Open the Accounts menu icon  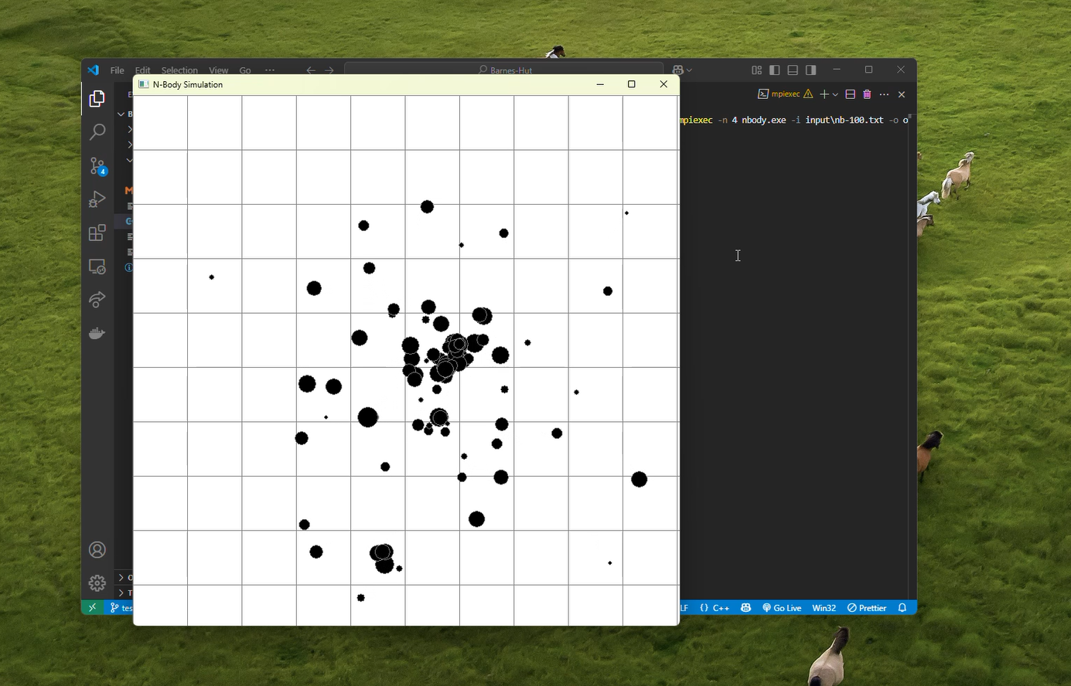(x=97, y=550)
